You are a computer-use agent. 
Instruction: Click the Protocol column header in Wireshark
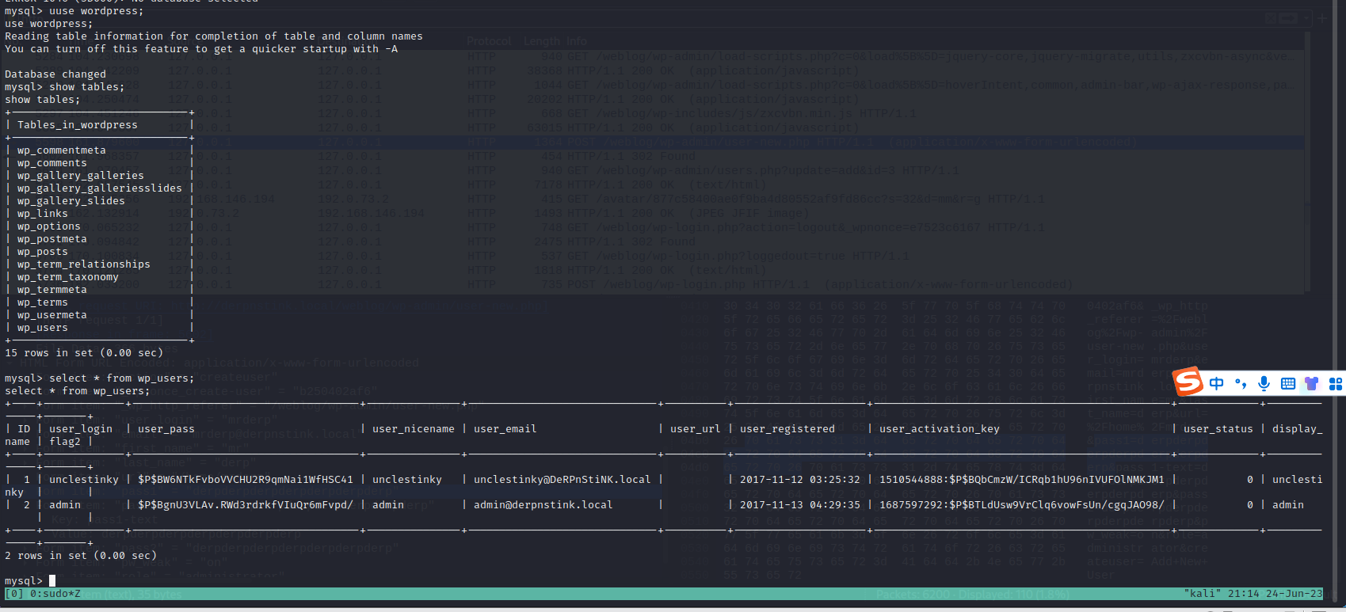[x=489, y=41]
